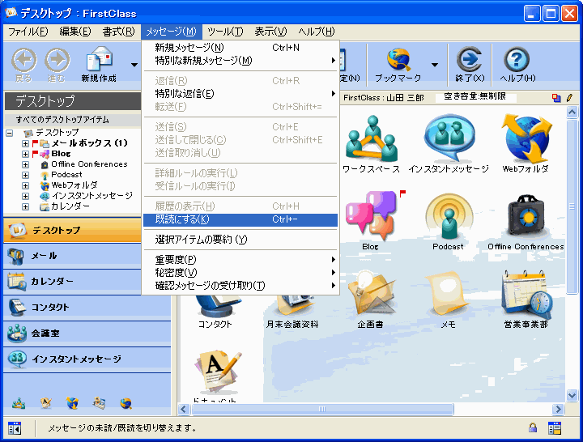583x442 pixels.
Task: Open the 重要度(P) submenu
Action: pyautogui.click(x=240, y=259)
